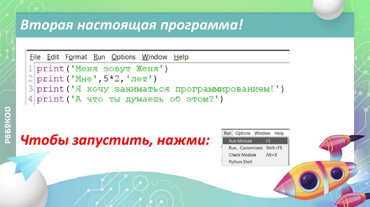Choose Run... Customized menu entry
This screenshot has height=207, width=370.
click(255, 148)
